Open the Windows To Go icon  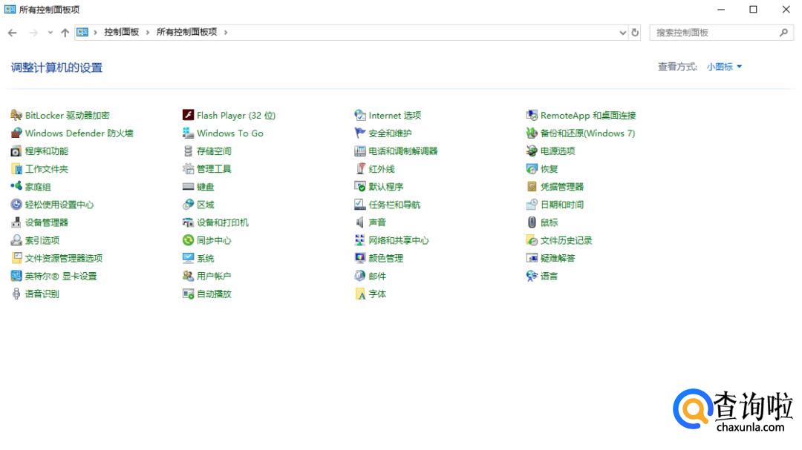(x=188, y=133)
